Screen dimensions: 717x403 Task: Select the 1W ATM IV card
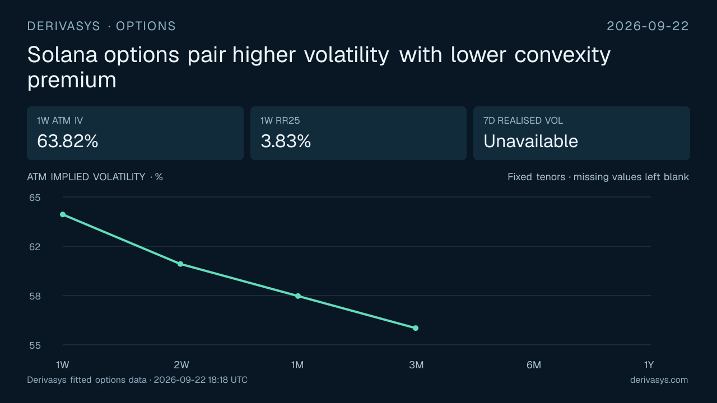135,133
